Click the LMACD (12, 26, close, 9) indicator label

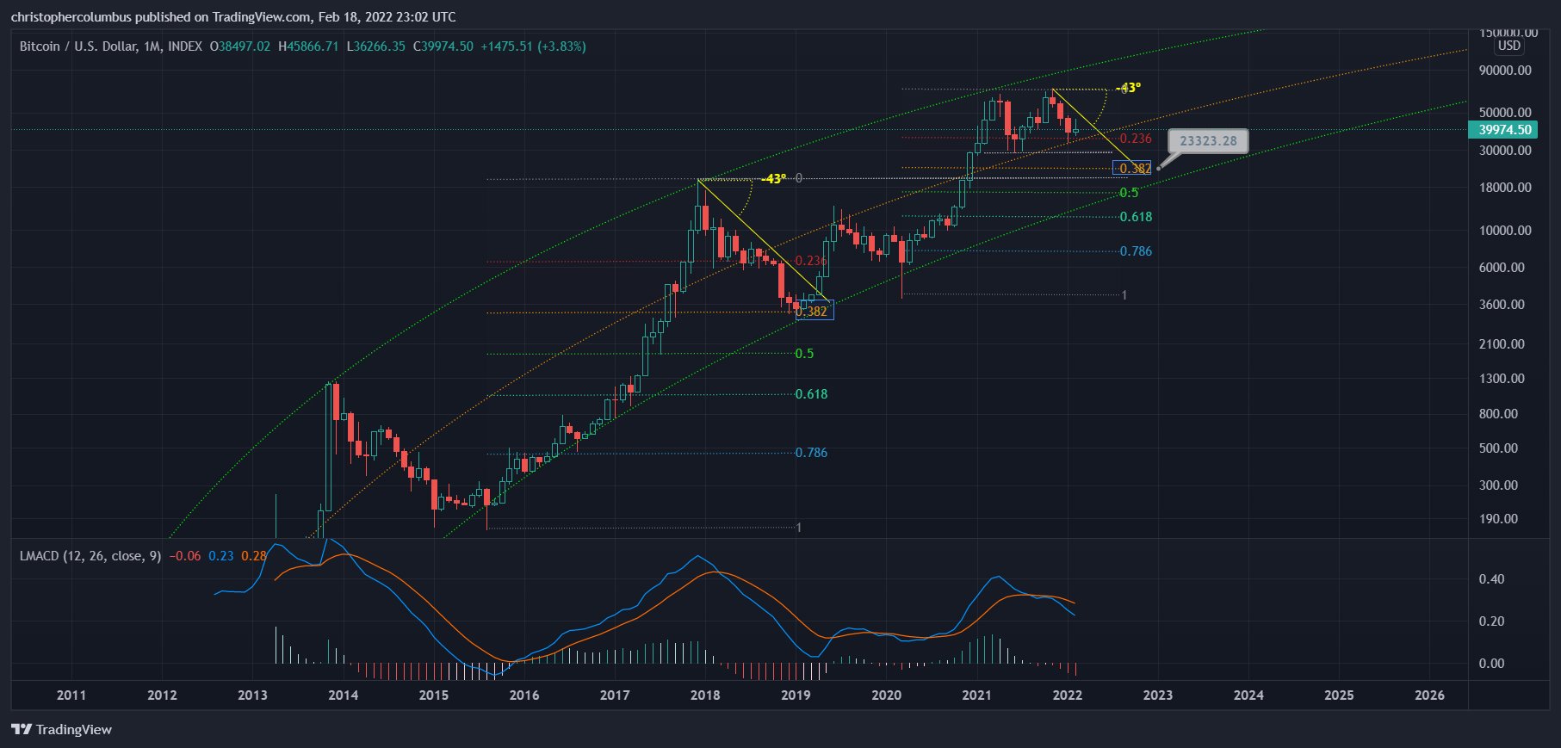(x=90, y=556)
